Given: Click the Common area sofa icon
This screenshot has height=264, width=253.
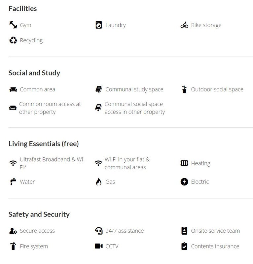Looking at the screenshot, I should click(13, 89).
